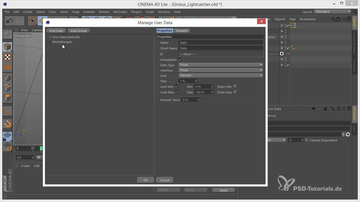Open the Tags menu in Object Manager
The image size is (360, 202).
[x=292, y=19]
